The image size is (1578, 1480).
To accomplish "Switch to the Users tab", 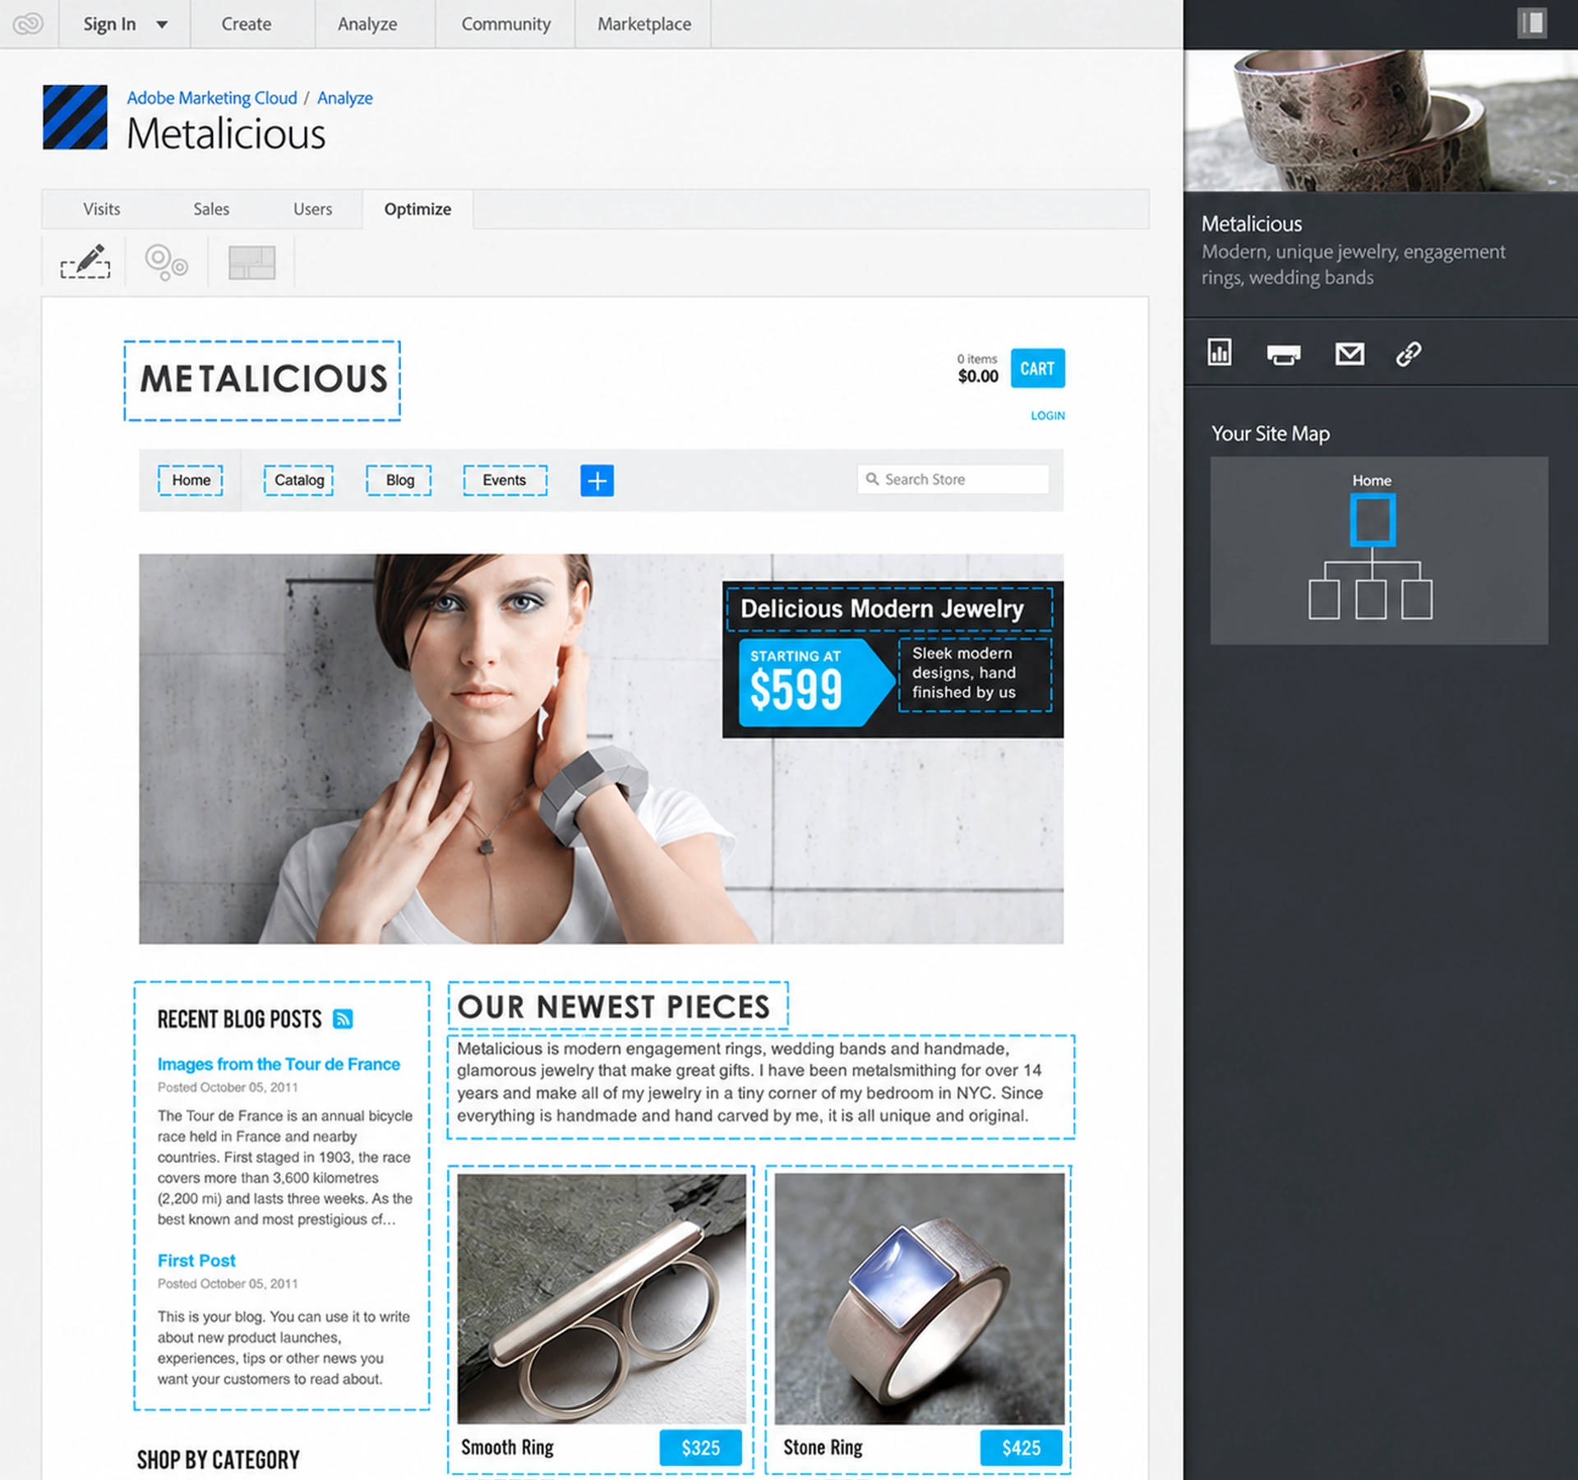I will tap(312, 209).
